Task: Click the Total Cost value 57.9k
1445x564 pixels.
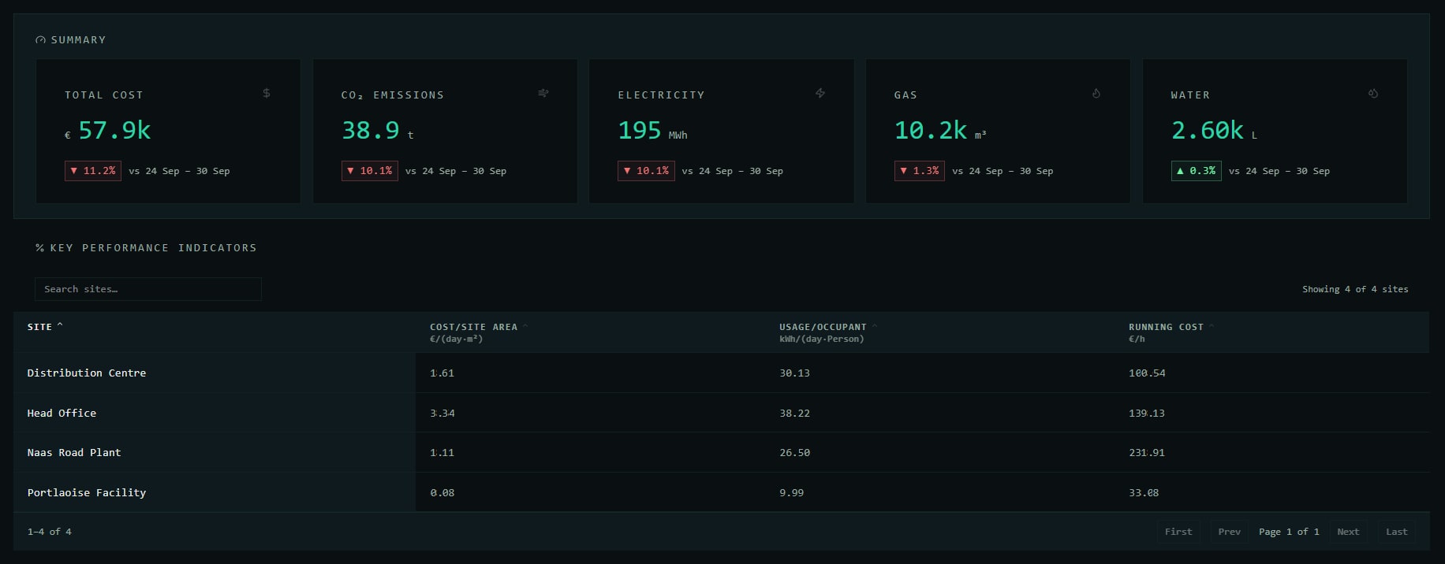Action: [x=114, y=130]
